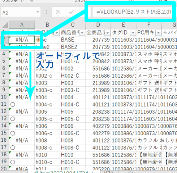Viewport: 177px width, 173px height.
Task: Select the circle cell in row 19
Action: pyautogui.click(x=22, y=162)
